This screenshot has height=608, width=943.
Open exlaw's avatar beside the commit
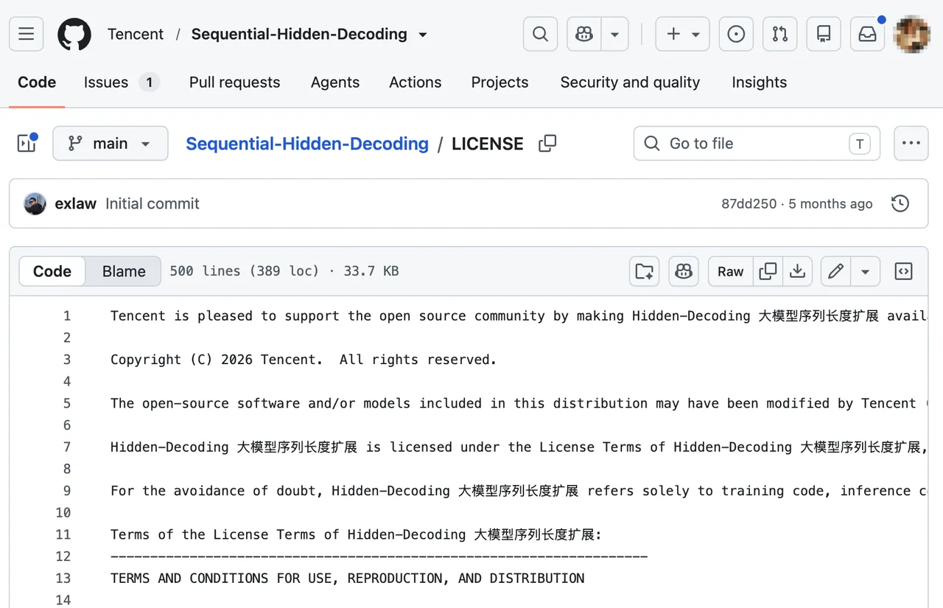tap(35, 204)
